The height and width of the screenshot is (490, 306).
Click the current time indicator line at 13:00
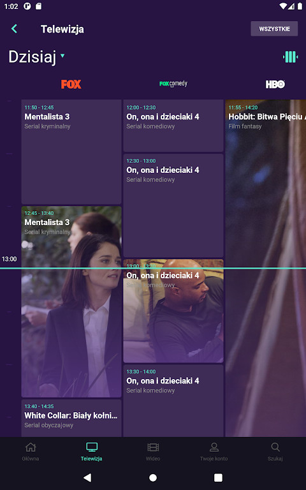pyautogui.click(x=153, y=268)
